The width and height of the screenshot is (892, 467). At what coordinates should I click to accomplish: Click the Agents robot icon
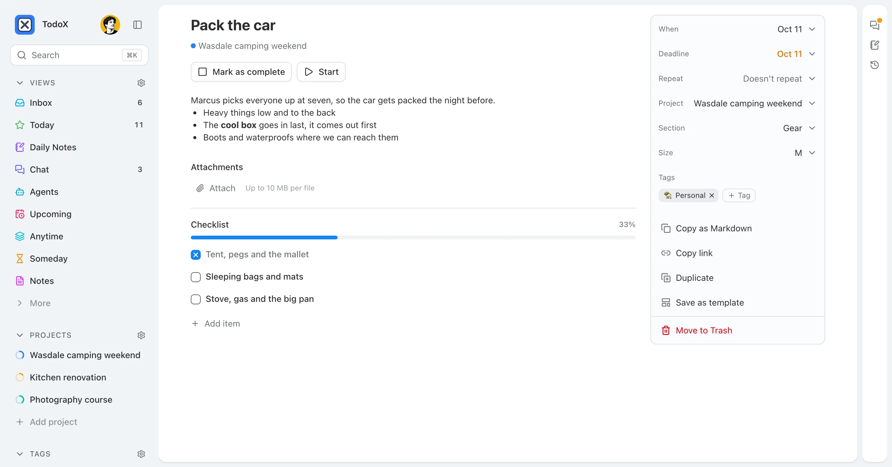tap(20, 192)
